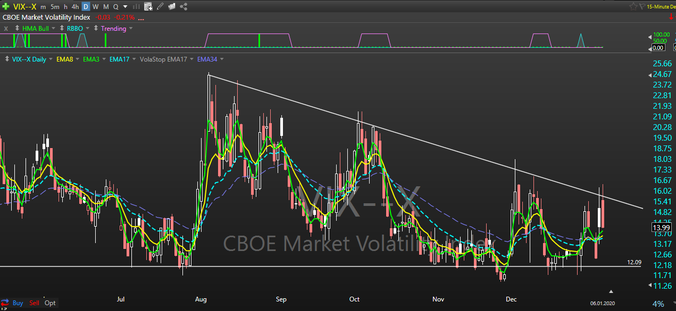Select the Daily D timeframe
676x311 pixels.
tap(85, 7)
